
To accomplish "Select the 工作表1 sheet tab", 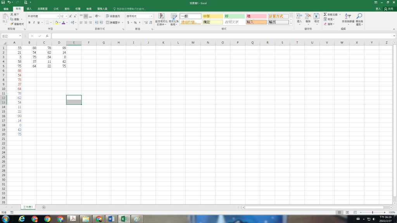I will [x=28, y=207].
